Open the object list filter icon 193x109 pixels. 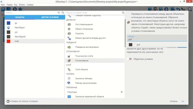pyautogui.click(x=59, y=13)
